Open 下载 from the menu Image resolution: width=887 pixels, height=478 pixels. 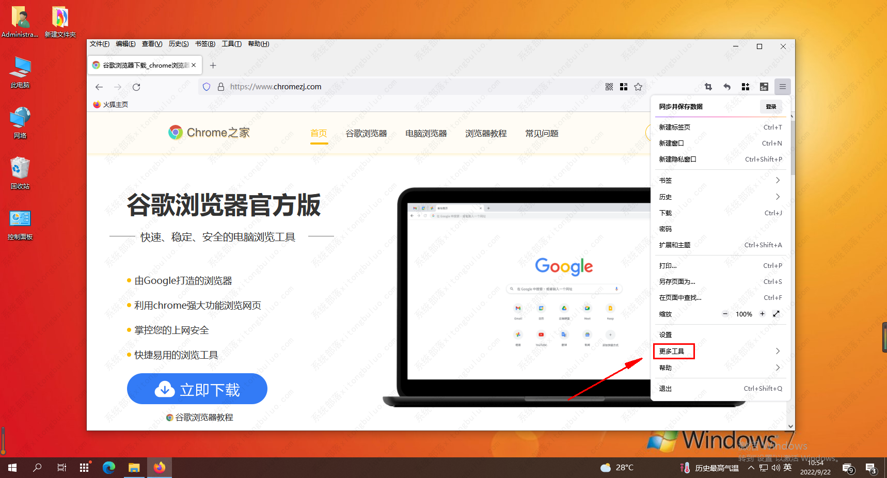(720, 213)
